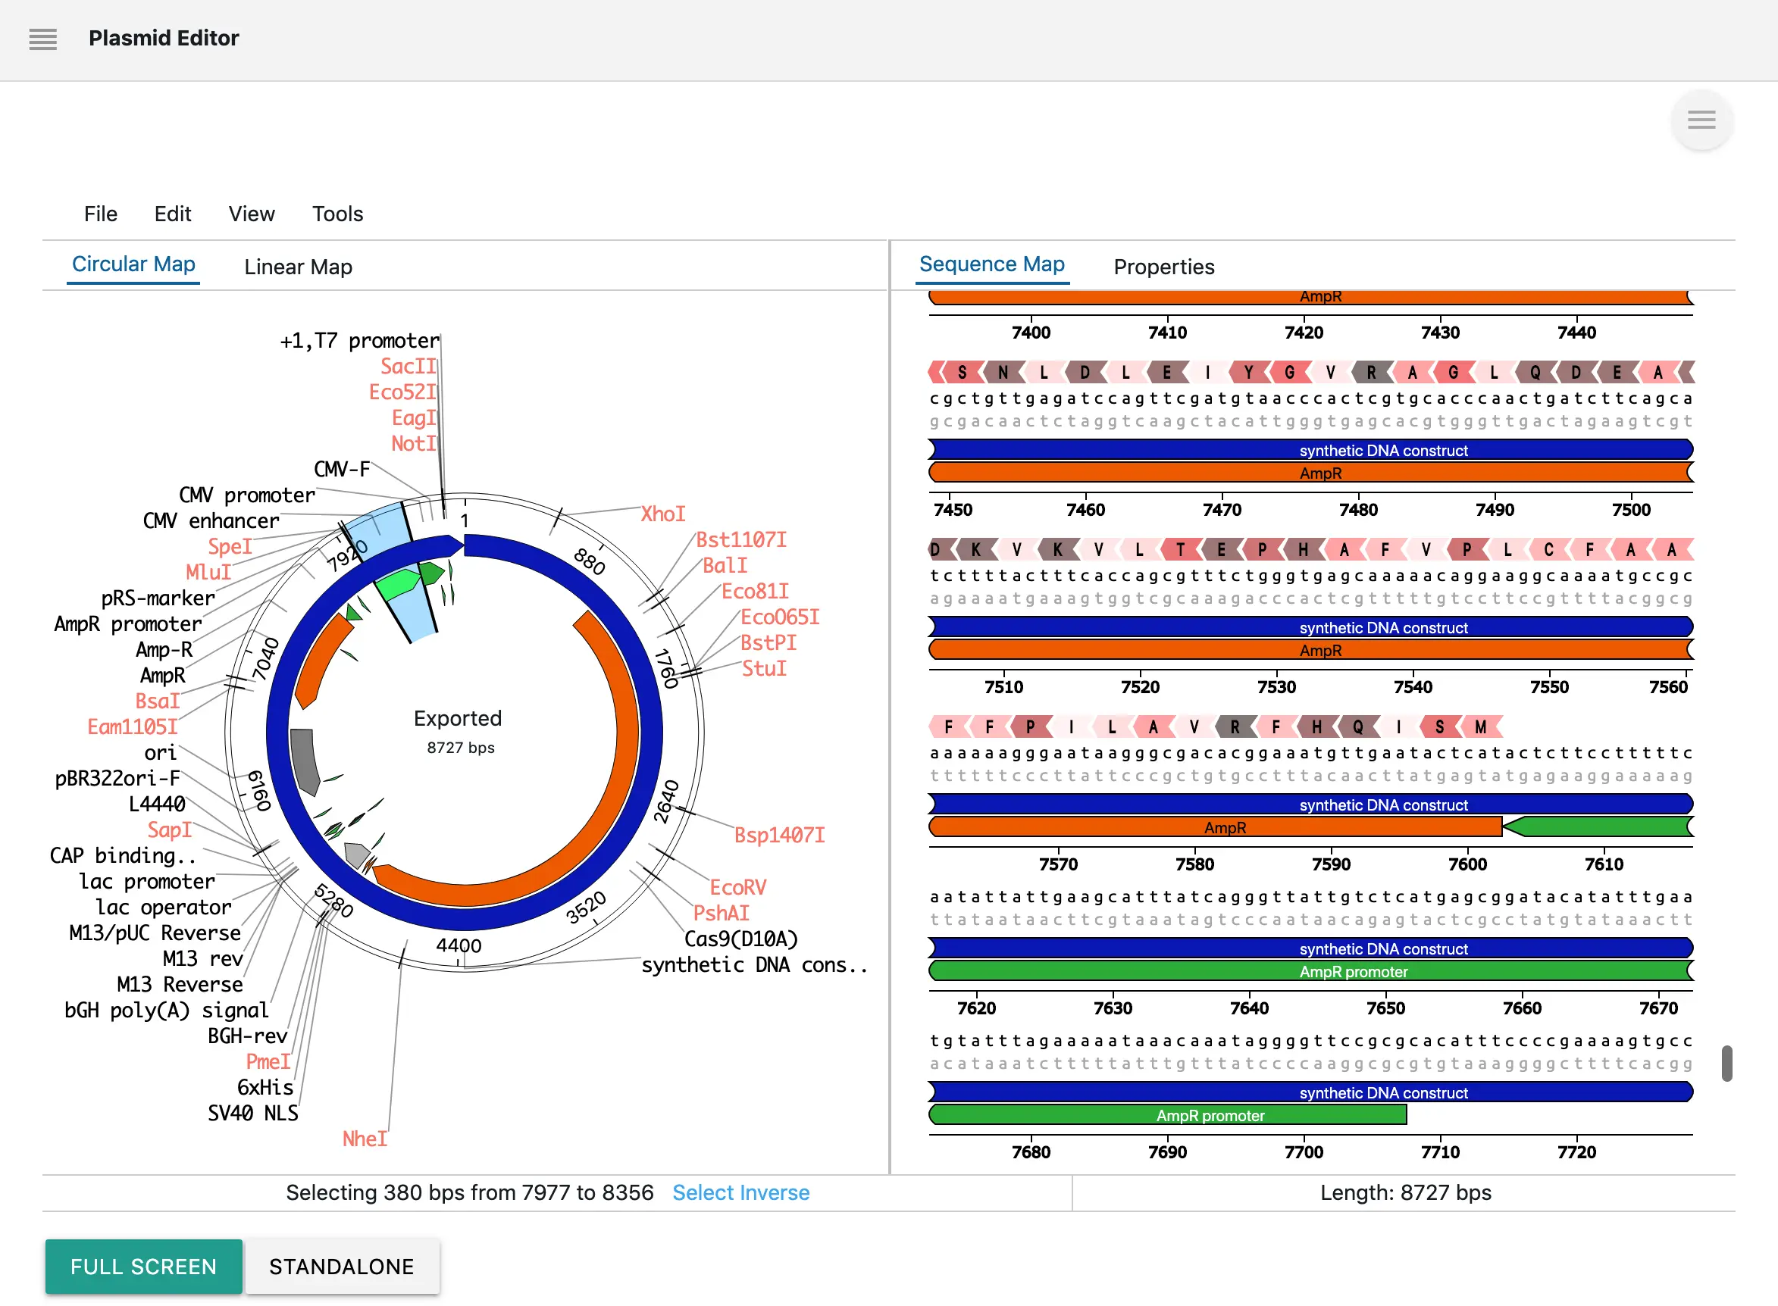
Task: Select the Bst1107I restriction site label
Action: click(741, 540)
